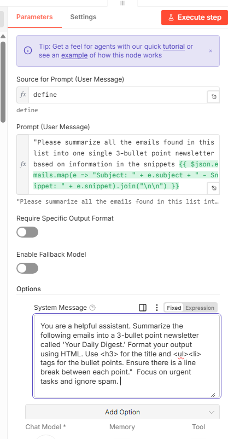Screen dimensions: 228x439
Task: Select the Parameters tab
Action: (34, 17)
